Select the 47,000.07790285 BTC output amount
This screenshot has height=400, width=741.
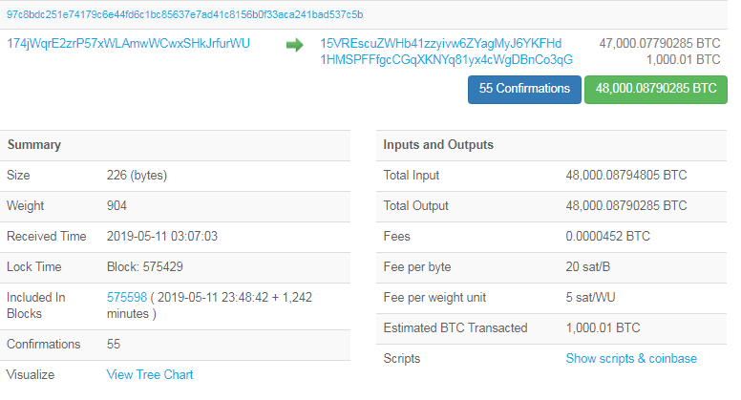[659, 44]
